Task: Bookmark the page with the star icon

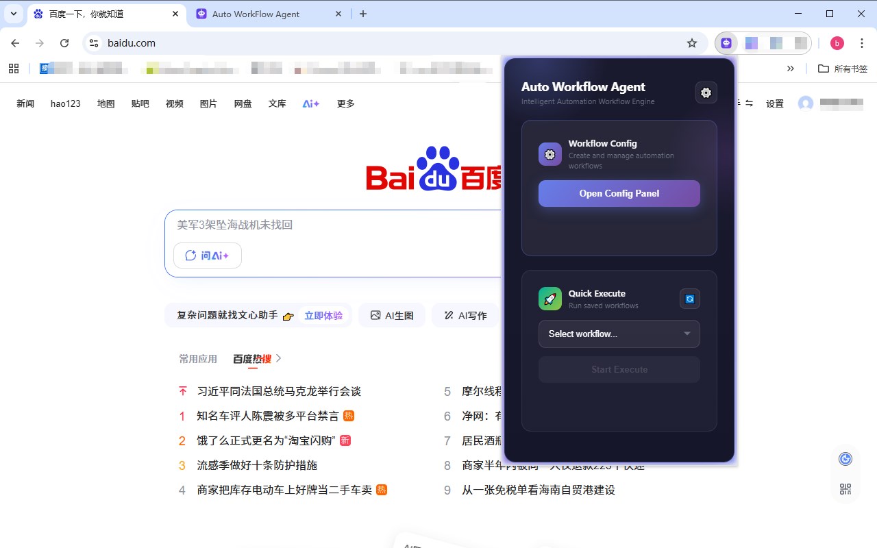Action: pos(692,42)
